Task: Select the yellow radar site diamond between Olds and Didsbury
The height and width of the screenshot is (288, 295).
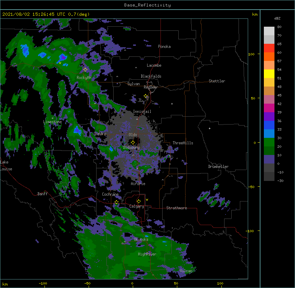Action: (x=133, y=143)
